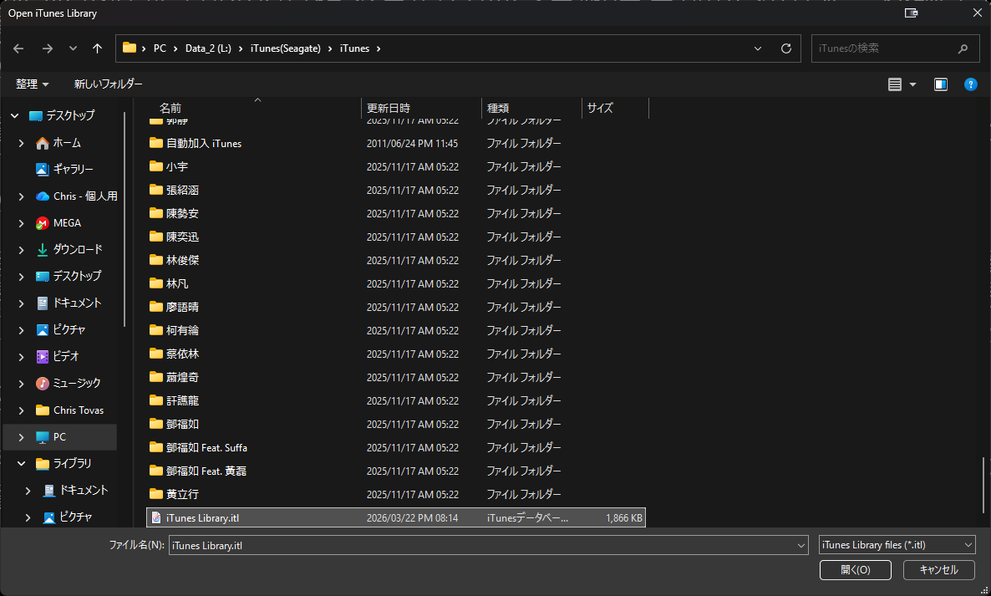Select Data_2 (L:) breadcrumb

(x=208, y=48)
